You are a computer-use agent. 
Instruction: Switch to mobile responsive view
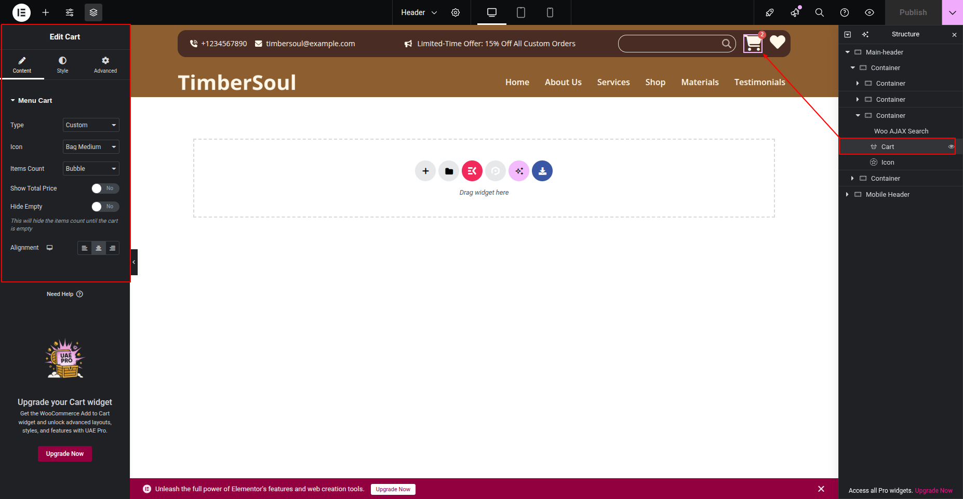pyautogui.click(x=550, y=12)
